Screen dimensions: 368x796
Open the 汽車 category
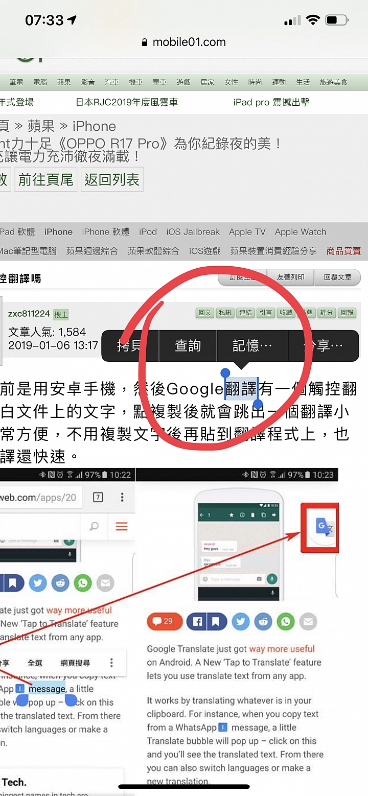[112, 82]
